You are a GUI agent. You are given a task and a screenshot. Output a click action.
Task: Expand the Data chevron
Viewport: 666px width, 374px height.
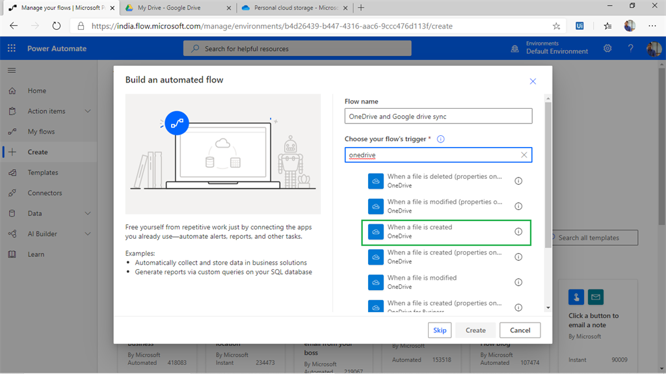(x=88, y=213)
